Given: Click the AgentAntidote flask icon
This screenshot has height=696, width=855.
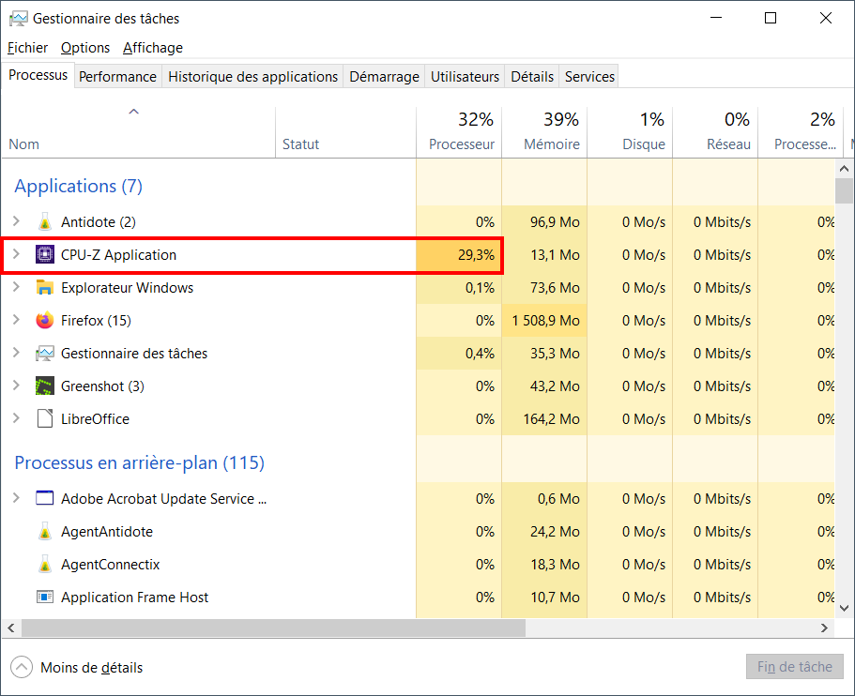Looking at the screenshot, I should click(x=45, y=532).
